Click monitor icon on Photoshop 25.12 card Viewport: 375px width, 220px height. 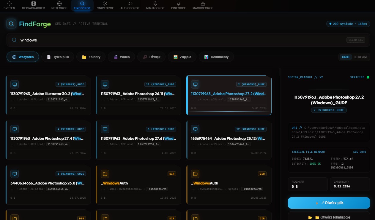[x=195, y=129]
